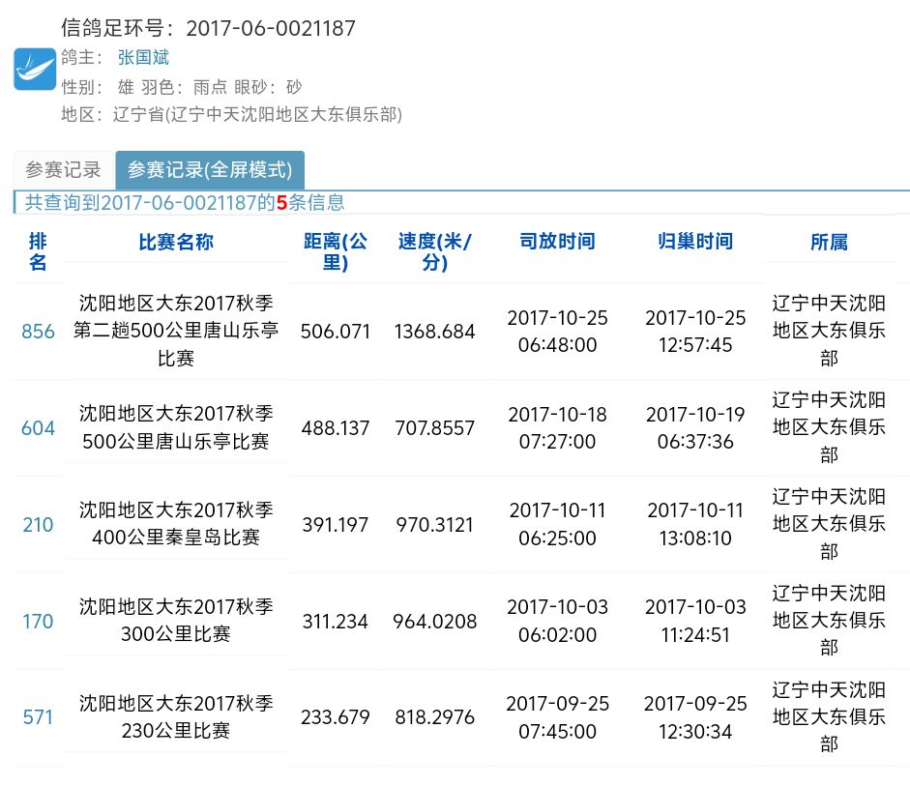The width and height of the screenshot is (910, 786).
Task: Open owner link 张国斌
Action: point(143,57)
